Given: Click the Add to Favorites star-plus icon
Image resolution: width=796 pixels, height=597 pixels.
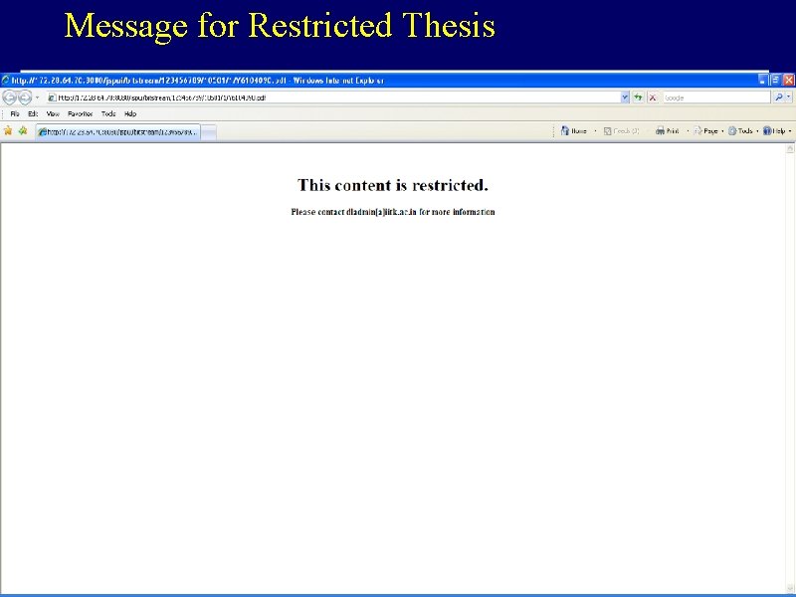Looking at the screenshot, I should click(x=23, y=131).
